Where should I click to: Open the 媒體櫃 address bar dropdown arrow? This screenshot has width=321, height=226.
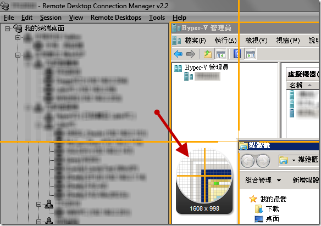294,160
